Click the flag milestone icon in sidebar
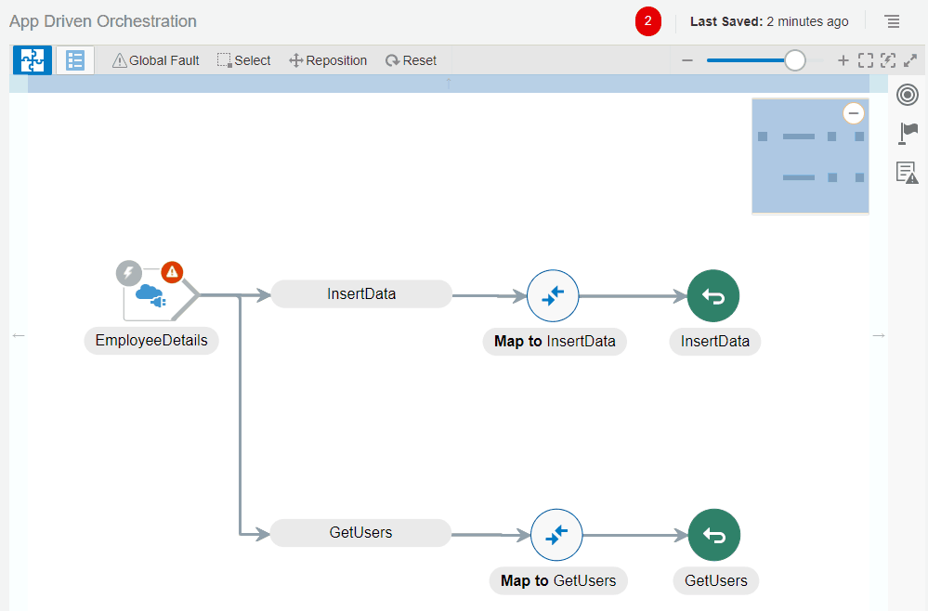The height and width of the screenshot is (611, 928). pos(907,133)
